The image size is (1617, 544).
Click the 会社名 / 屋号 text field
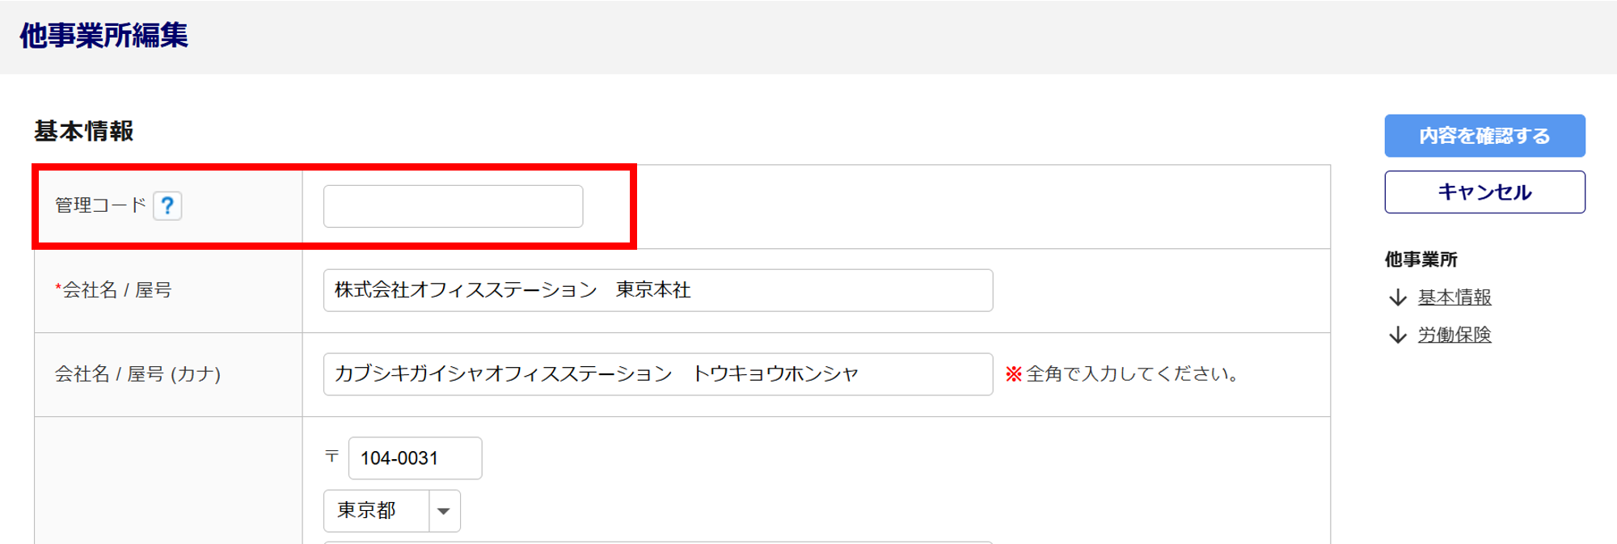tap(657, 290)
